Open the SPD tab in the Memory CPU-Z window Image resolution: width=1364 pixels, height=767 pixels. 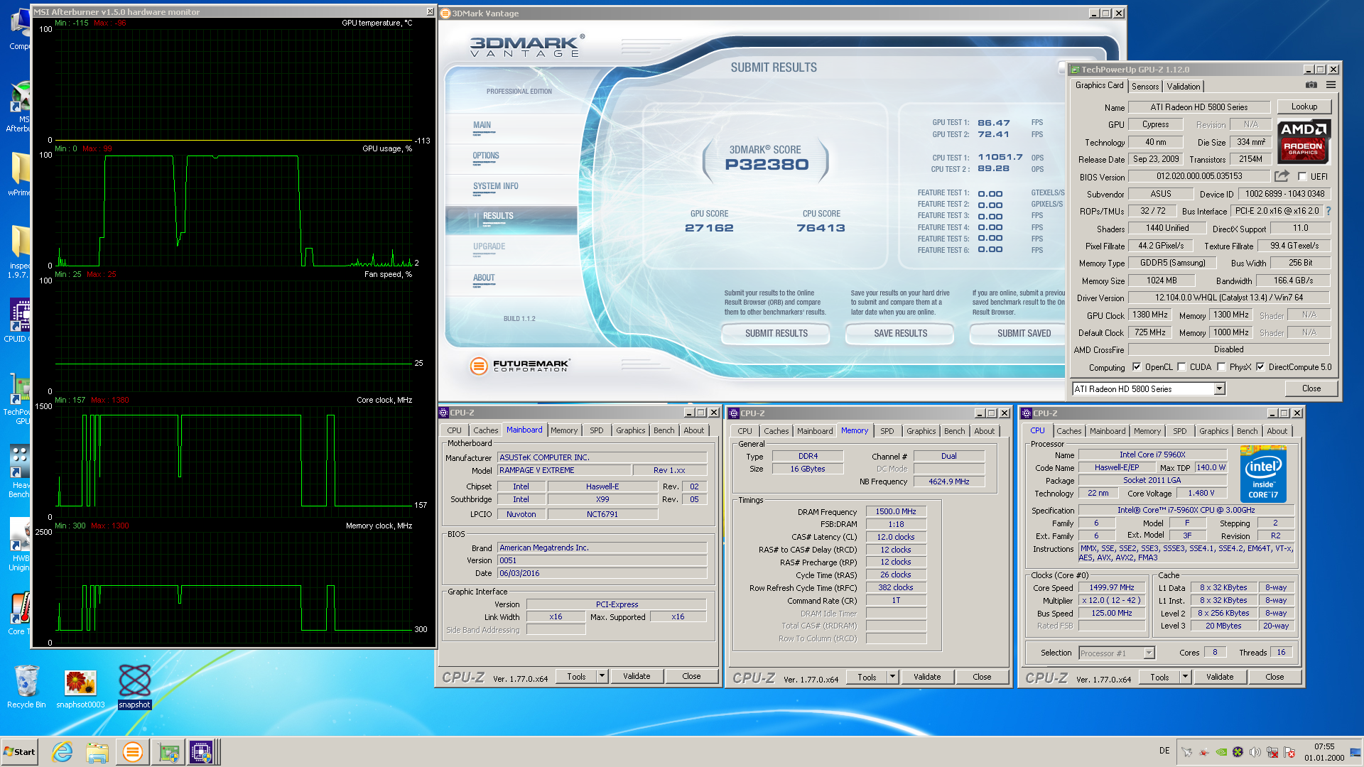point(887,431)
